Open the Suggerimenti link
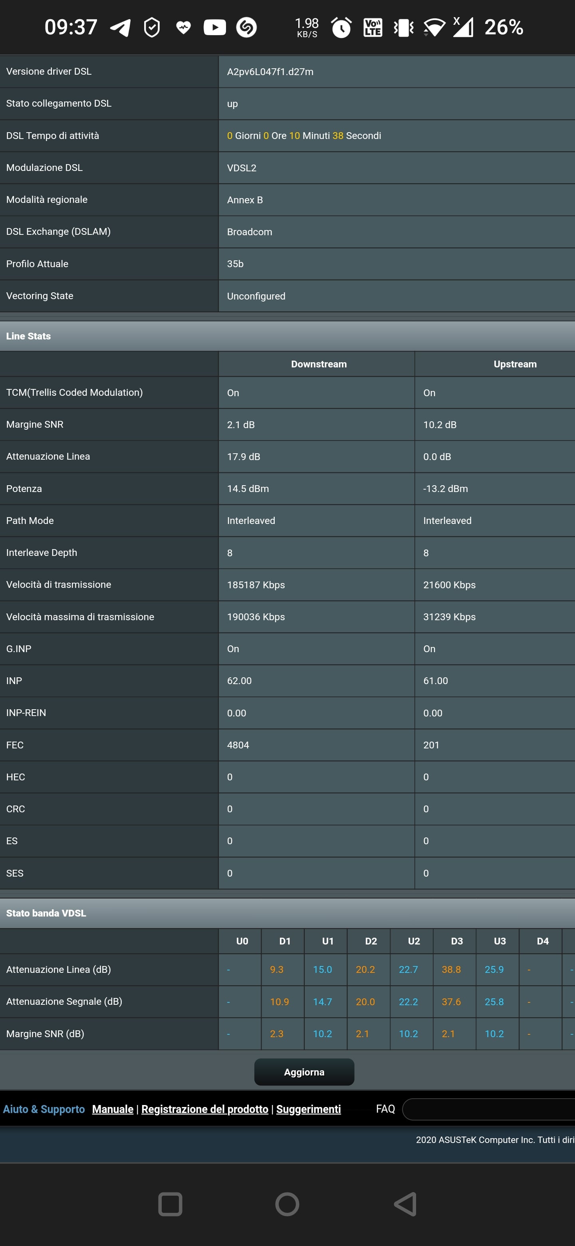The width and height of the screenshot is (575, 1246). tap(309, 1109)
